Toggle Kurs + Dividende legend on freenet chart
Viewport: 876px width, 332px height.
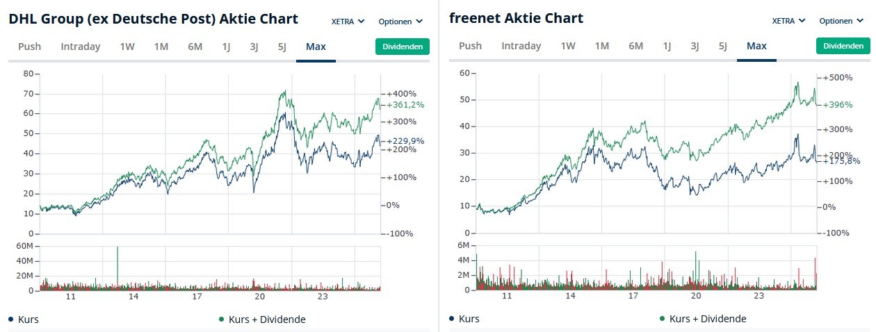[663, 319]
